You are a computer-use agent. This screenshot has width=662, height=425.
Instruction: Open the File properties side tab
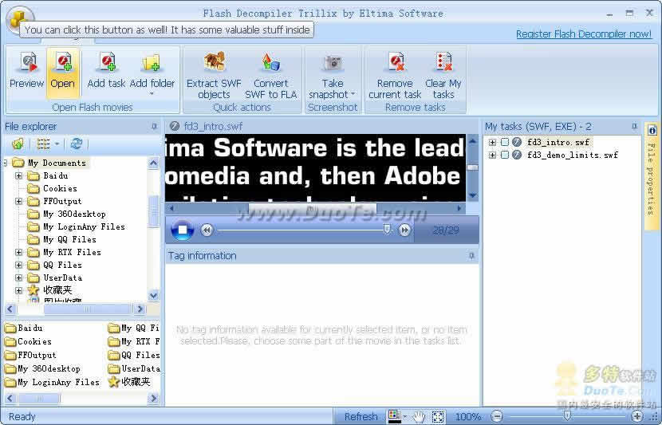point(652,176)
